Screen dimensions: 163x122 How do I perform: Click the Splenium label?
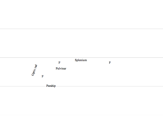(x=81, y=60)
